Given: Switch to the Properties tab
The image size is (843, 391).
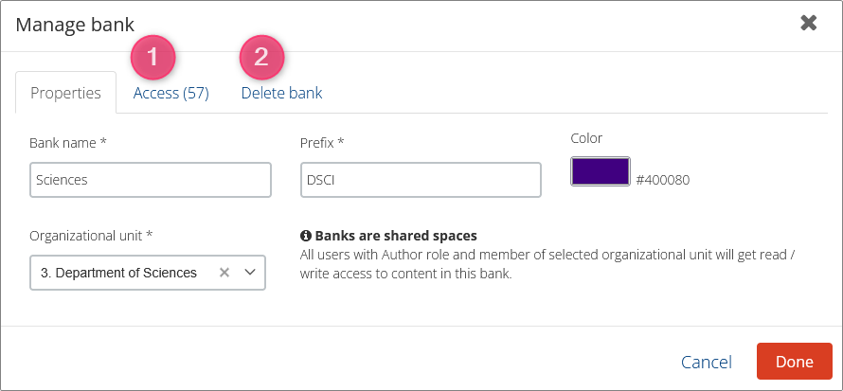Looking at the screenshot, I should click(x=65, y=93).
